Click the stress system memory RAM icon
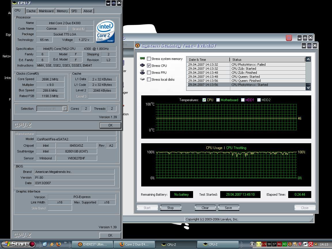The width and height of the screenshot is (332, 249). pyautogui.click(x=142, y=59)
